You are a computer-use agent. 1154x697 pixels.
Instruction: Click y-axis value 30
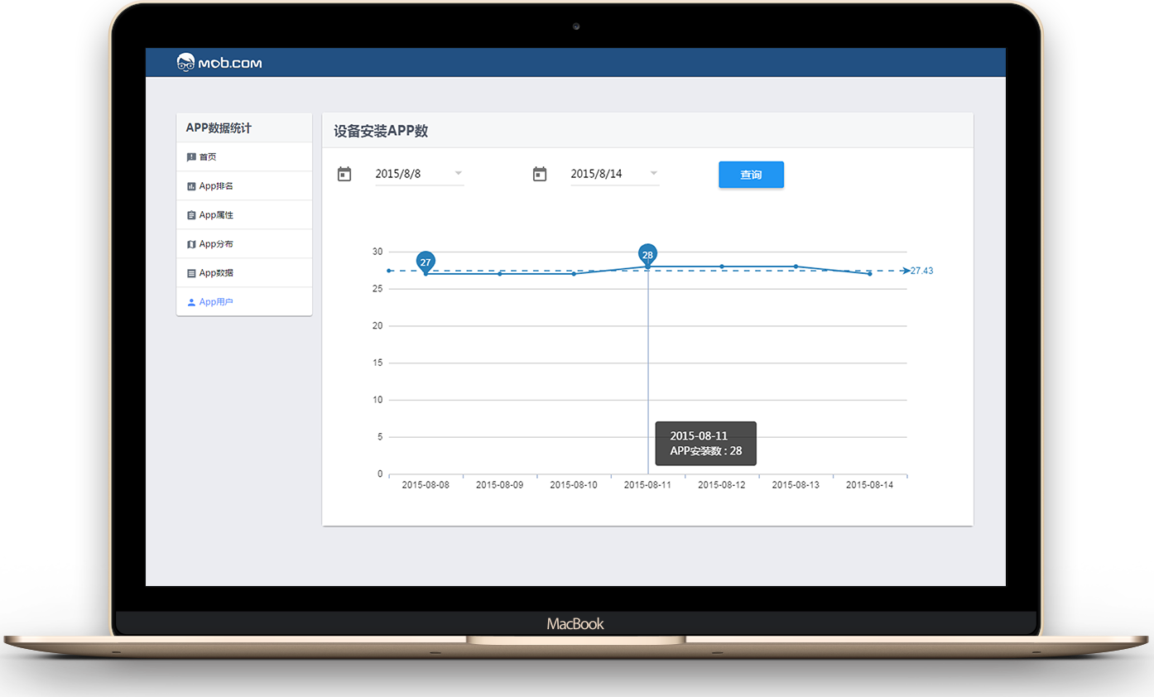(377, 252)
